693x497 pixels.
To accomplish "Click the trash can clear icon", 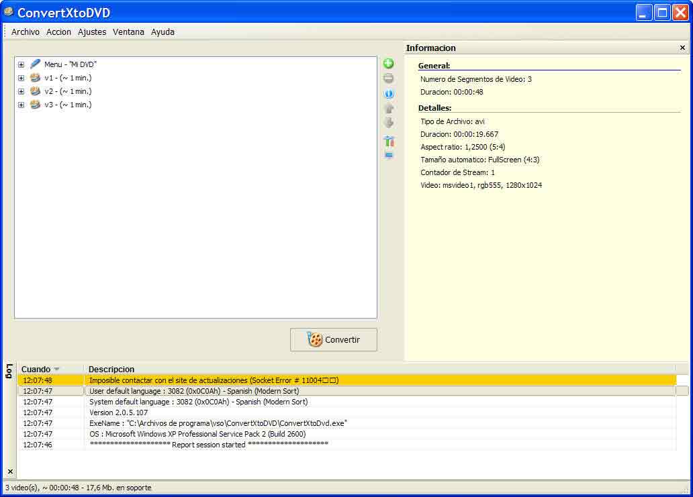I will [x=389, y=142].
